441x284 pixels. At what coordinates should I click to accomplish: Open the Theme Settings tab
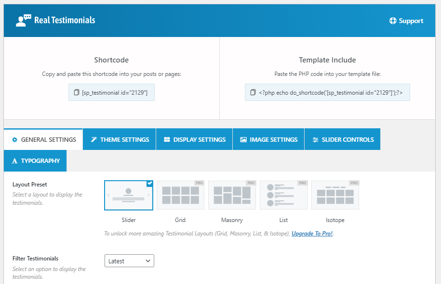tap(119, 139)
